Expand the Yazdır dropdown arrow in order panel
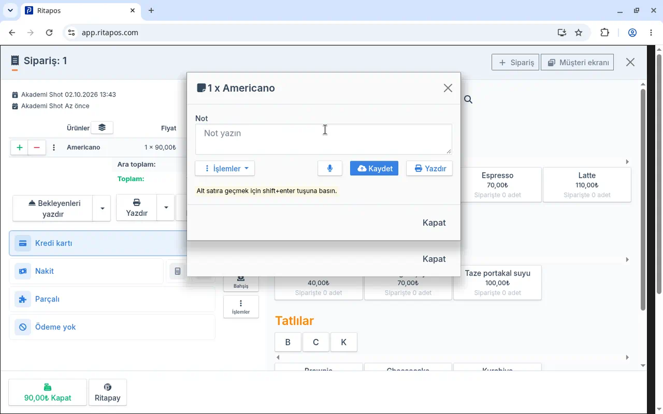The width and height of the screenshot is (663, 414). click(166, 208)
